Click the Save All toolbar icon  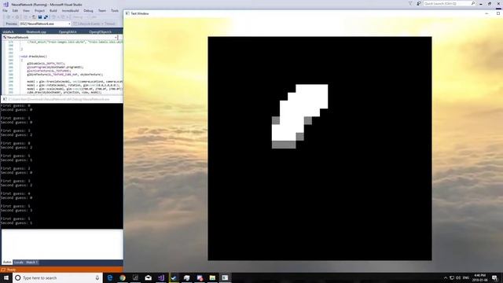pyautogui.click(x=46, y=17)
